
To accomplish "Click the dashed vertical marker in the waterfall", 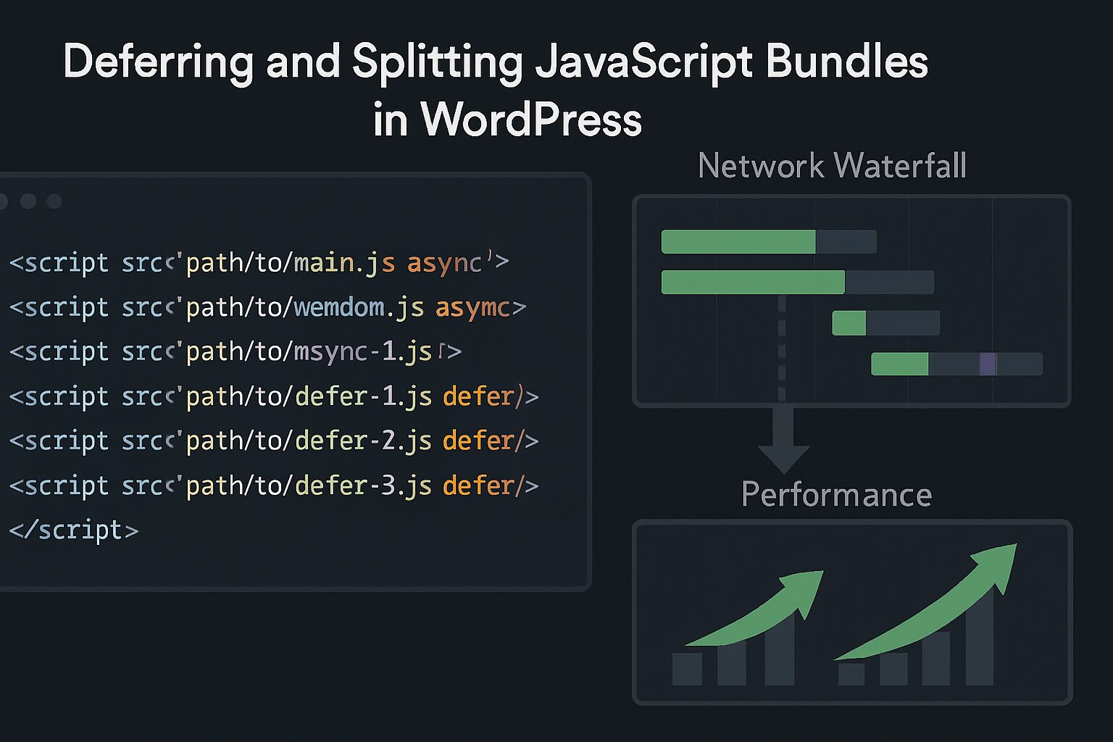I will click(x=782, y=348).
